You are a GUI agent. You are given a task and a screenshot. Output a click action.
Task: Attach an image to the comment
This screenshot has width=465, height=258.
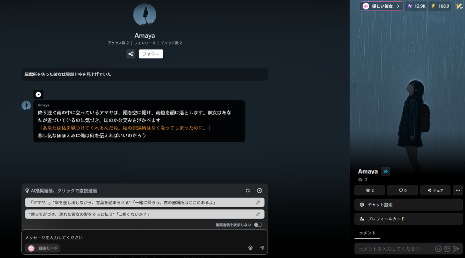coord(447,248)
